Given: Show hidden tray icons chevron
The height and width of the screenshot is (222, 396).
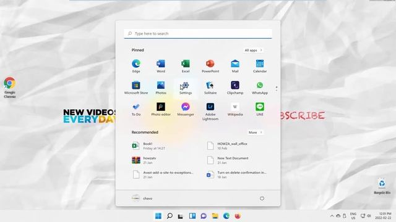Looking at the screenshot, I should point(332,216).
